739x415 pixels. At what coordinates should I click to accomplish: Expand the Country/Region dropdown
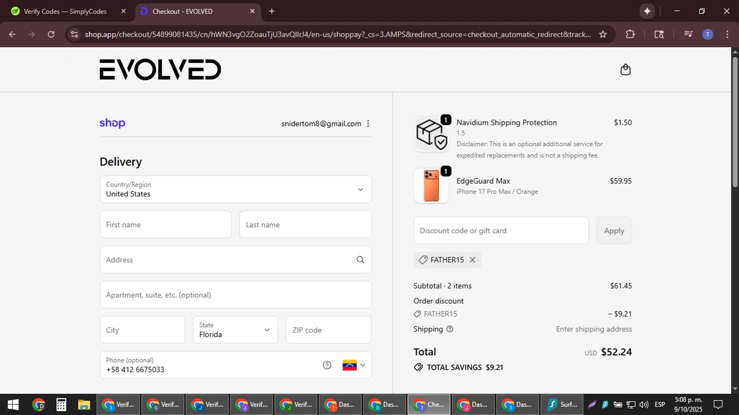(x=235, y=189)
